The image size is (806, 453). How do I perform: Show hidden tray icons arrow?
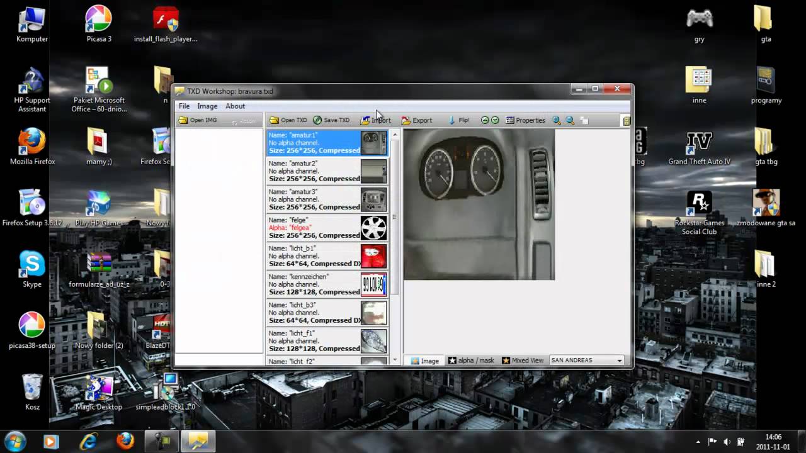click(x=698, y=442)
